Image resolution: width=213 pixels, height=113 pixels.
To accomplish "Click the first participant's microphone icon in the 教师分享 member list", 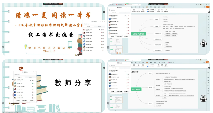I will click(32, 80).
